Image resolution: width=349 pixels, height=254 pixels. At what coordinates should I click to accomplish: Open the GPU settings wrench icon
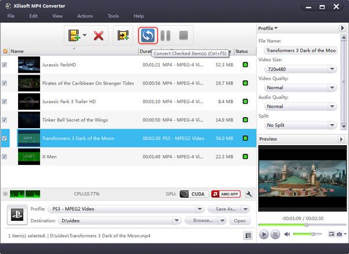[x=249, y=194]
